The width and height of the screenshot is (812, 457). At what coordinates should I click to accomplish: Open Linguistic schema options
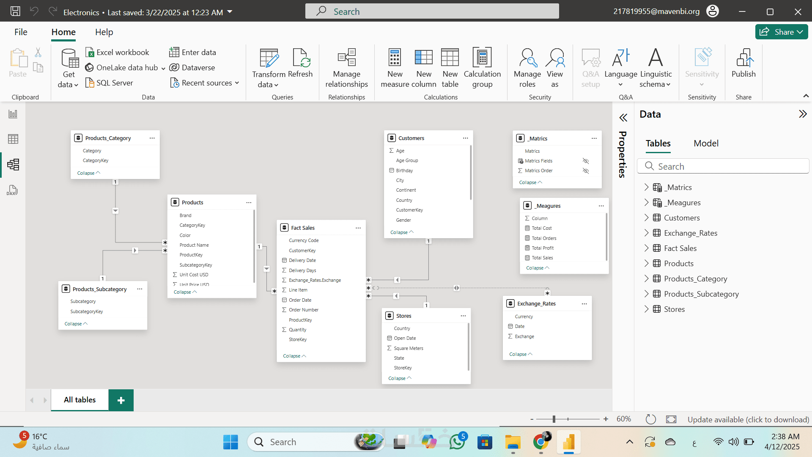[656, 68]
